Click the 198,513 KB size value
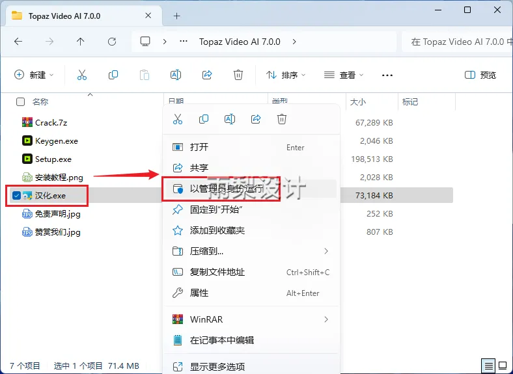Image resolution: width=513 pixels, height=374 pixels. tap(372, 159)
